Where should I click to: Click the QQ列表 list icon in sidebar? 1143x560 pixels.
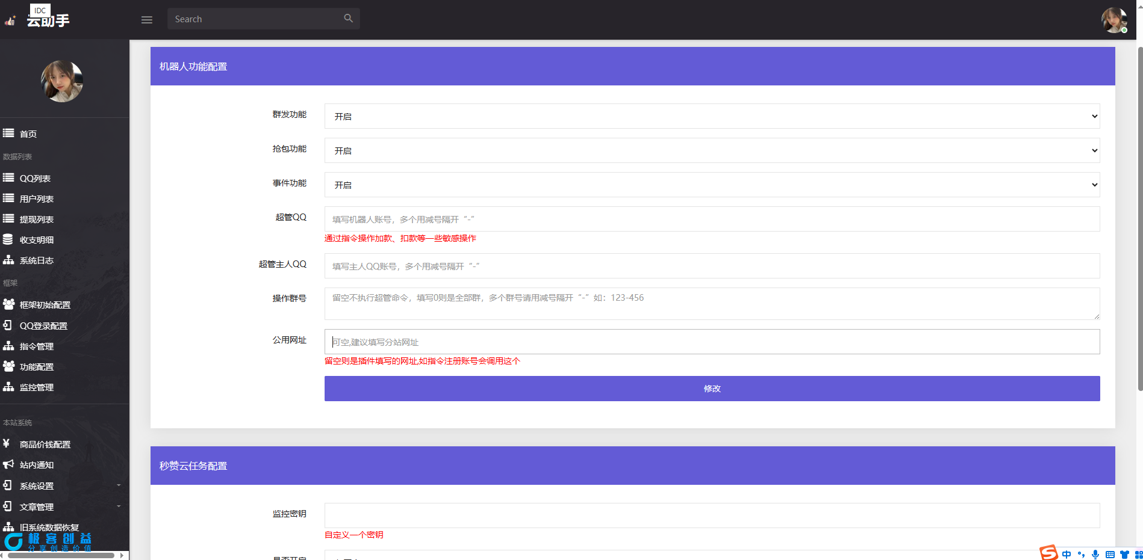point(8,178)
